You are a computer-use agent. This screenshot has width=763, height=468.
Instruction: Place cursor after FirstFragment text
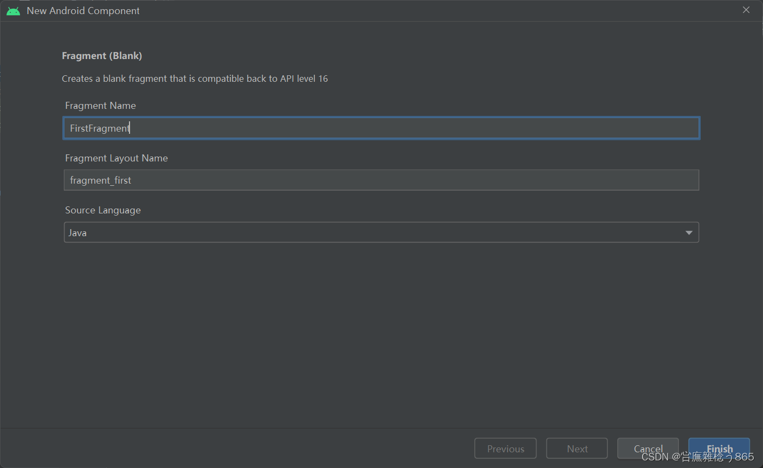tap(130, 128)
